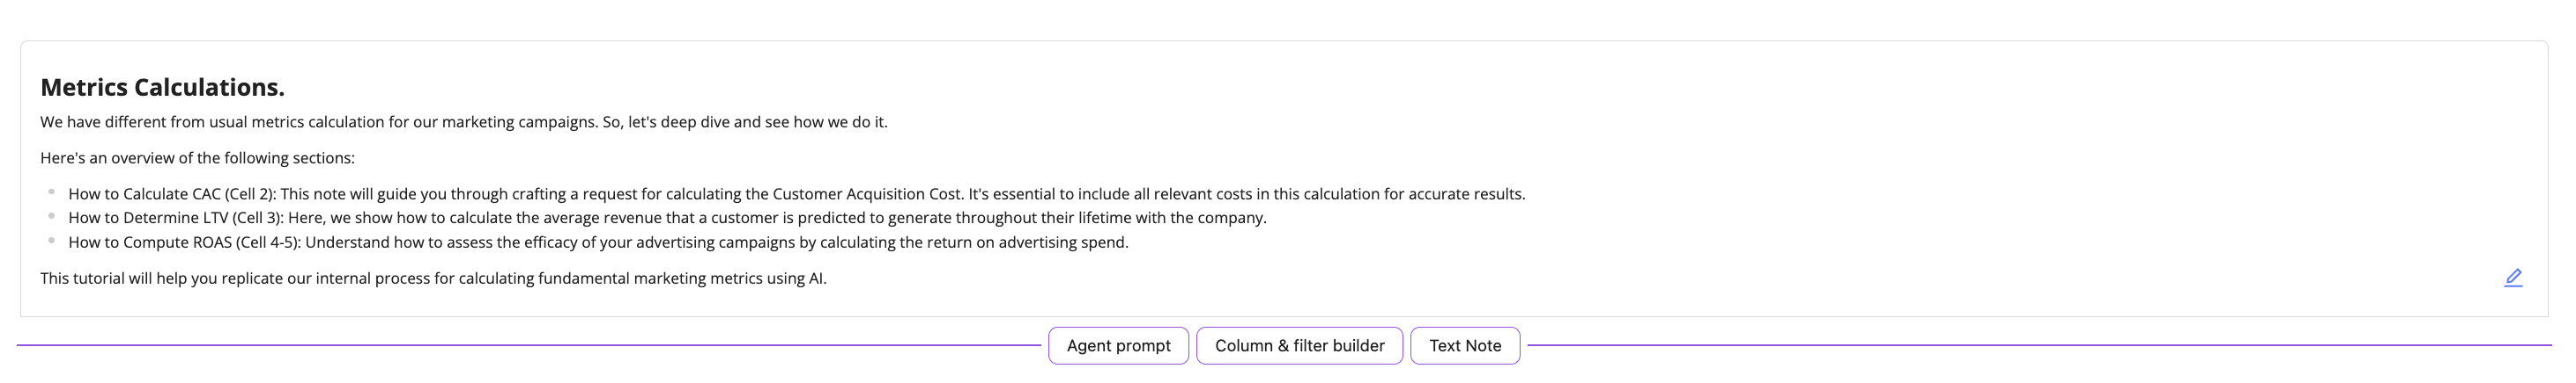This screenshot has height=383, width=2576.
Task: Click the closing 'This tutorial will help' paragraph
Action: pyautogui.click(x=433, y=278)
